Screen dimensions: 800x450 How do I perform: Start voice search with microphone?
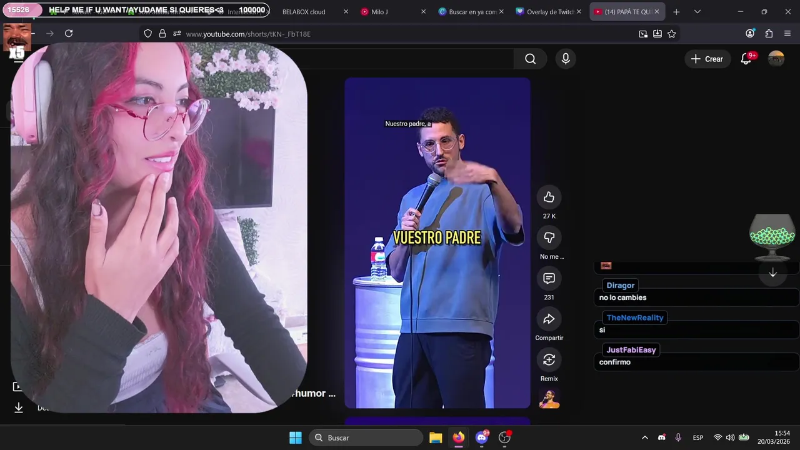coord(566,59)
